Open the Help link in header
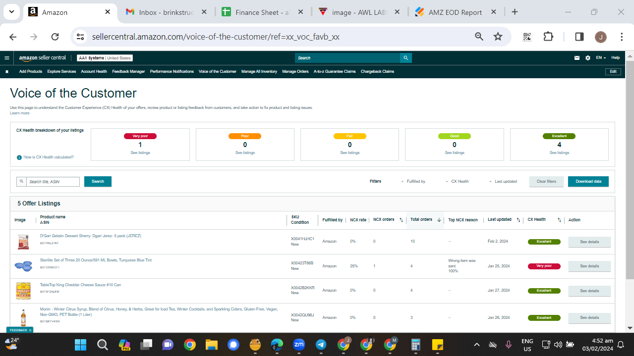Screen dimensions: 634x356 click(616, 58)
